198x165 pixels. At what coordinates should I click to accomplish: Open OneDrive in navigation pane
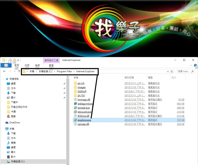12,123
